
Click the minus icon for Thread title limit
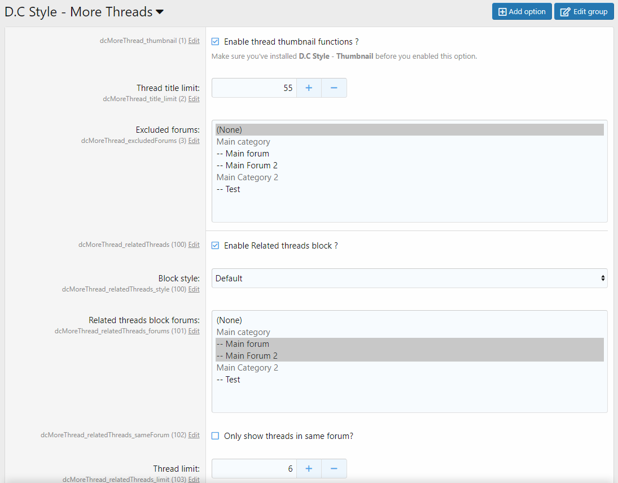[x=334, y=88]
